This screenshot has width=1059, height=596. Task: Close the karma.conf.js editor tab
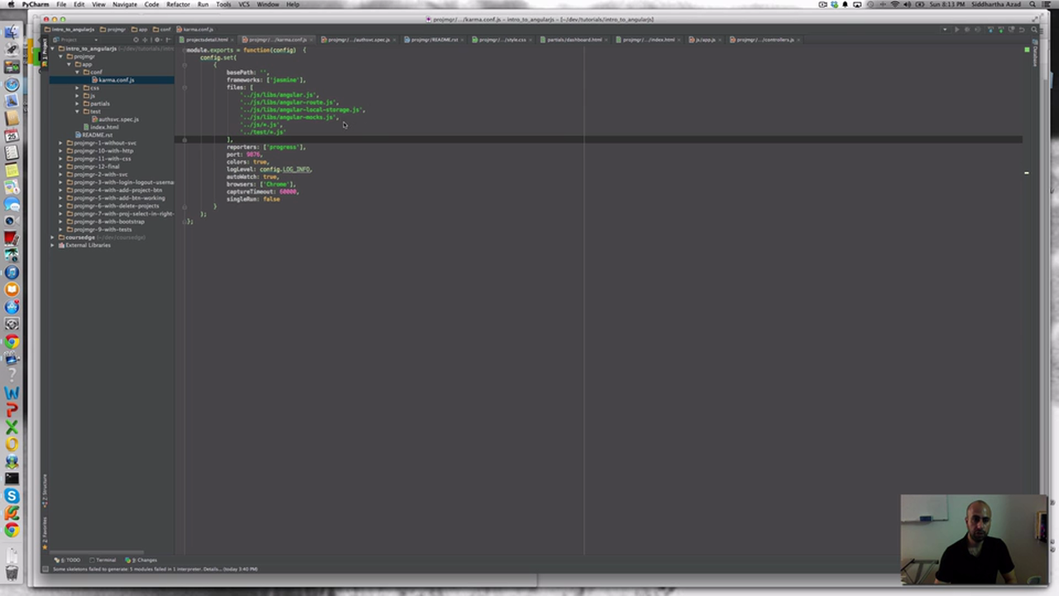point(311,40)
